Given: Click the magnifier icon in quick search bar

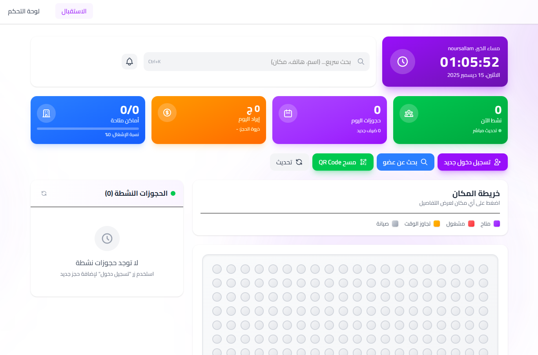Looking at the screenshot, I should click(361, 62).
